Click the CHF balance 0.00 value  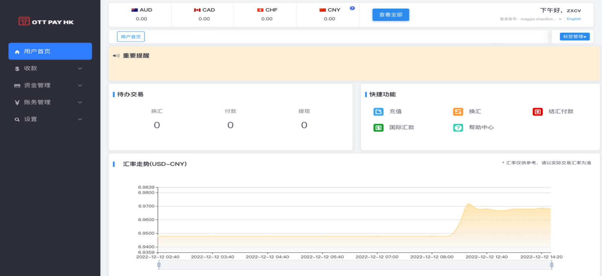267,19
